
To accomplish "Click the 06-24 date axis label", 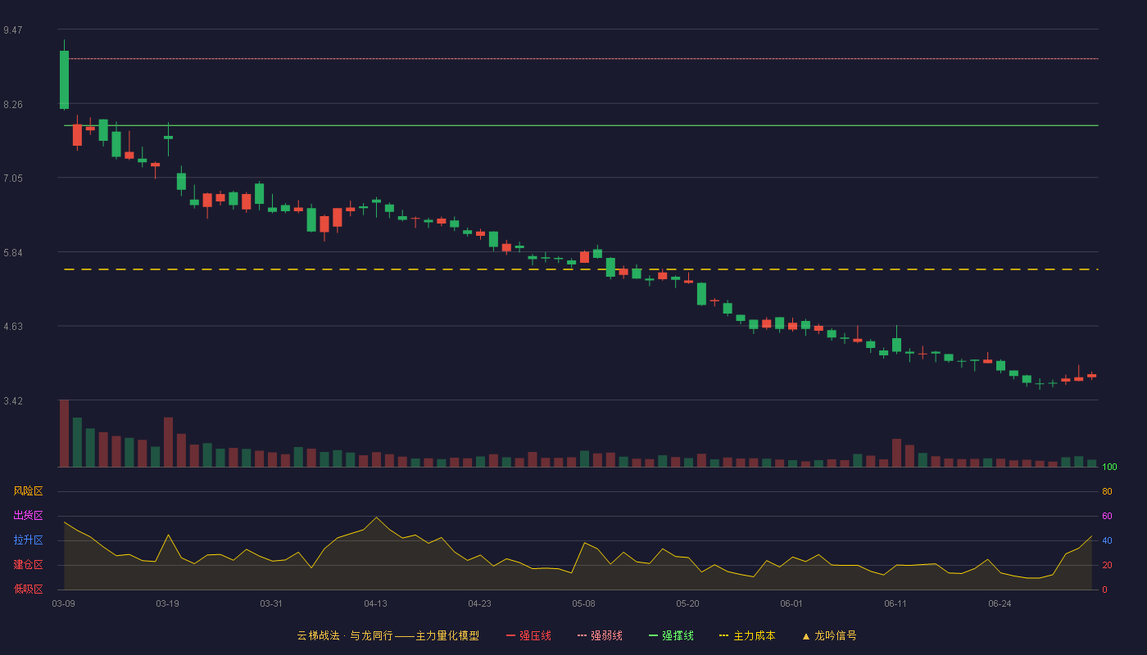I will [x=1000, y=603].
